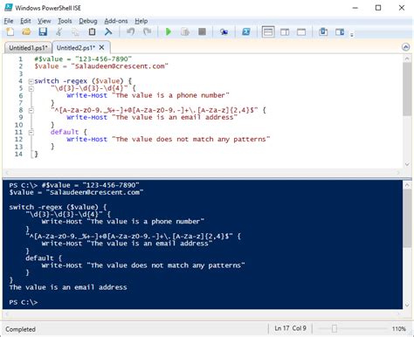Show Command window icon
Viewport: 414px width, 337px height.
point(323,31)
